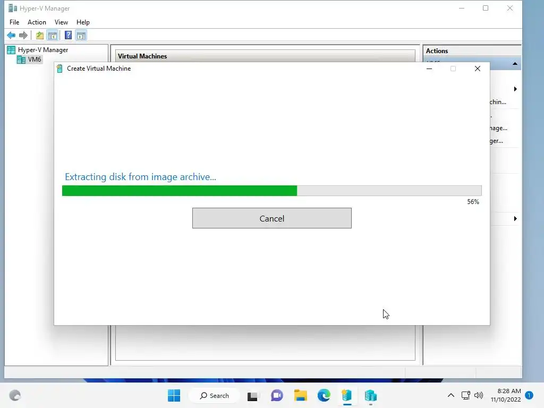
Task: Click the widgets icon on the taskbar
Action: tap(15, 395)
